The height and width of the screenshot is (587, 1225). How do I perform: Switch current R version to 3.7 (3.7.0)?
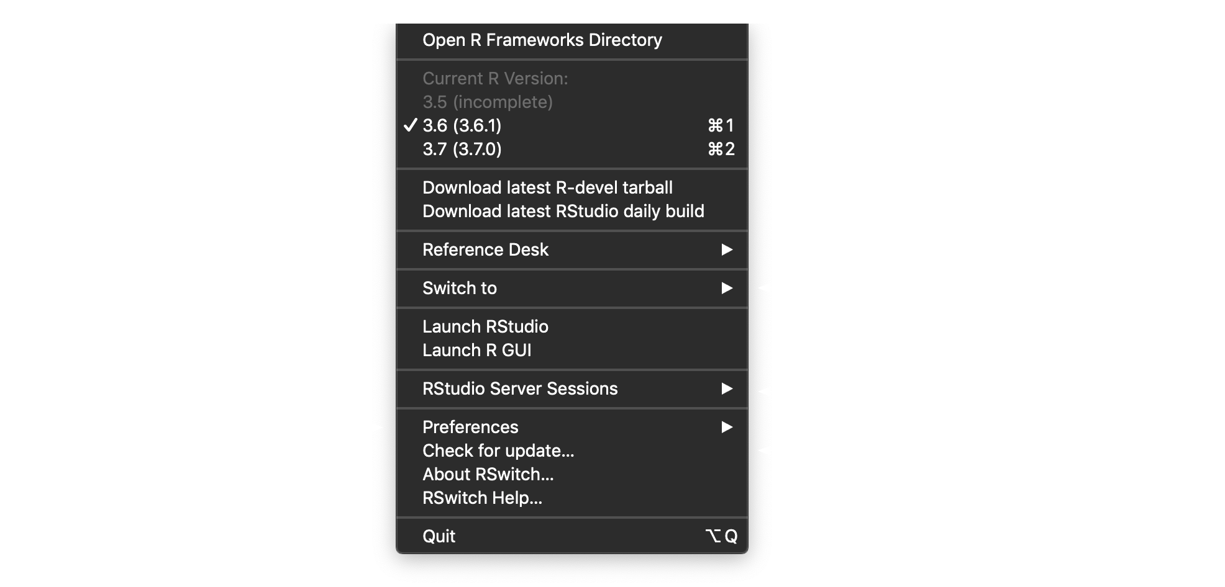pos(462,150)
